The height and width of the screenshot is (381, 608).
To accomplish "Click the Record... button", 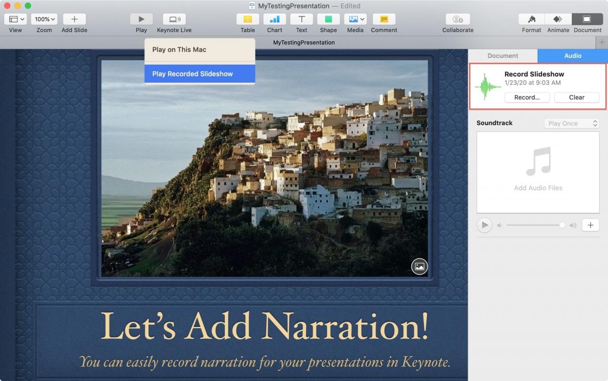I will (x=527, y=97).
